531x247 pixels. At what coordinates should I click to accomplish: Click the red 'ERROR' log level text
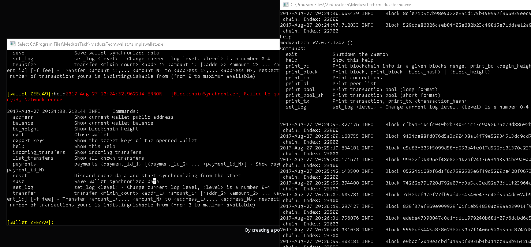[x=154, y=94]
